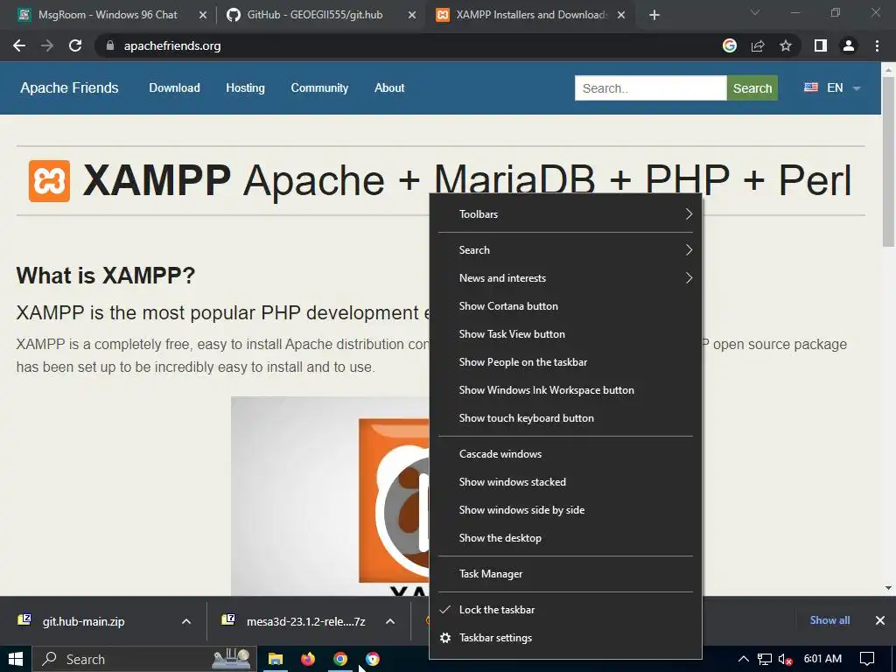Open the Hosting nav link
Viewport: 896px width, 672px height.
click(245, 88)
